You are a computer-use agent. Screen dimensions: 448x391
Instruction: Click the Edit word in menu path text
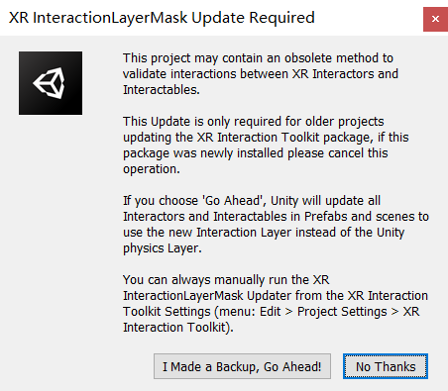(270, 312)
